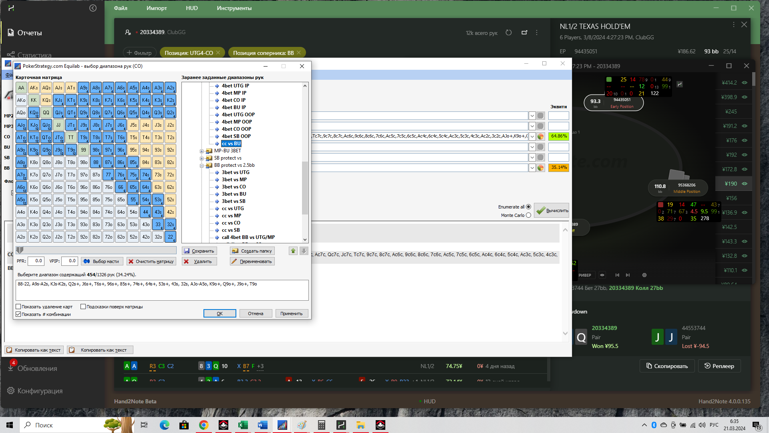Open the HUD menu

[x=192, y=8]
